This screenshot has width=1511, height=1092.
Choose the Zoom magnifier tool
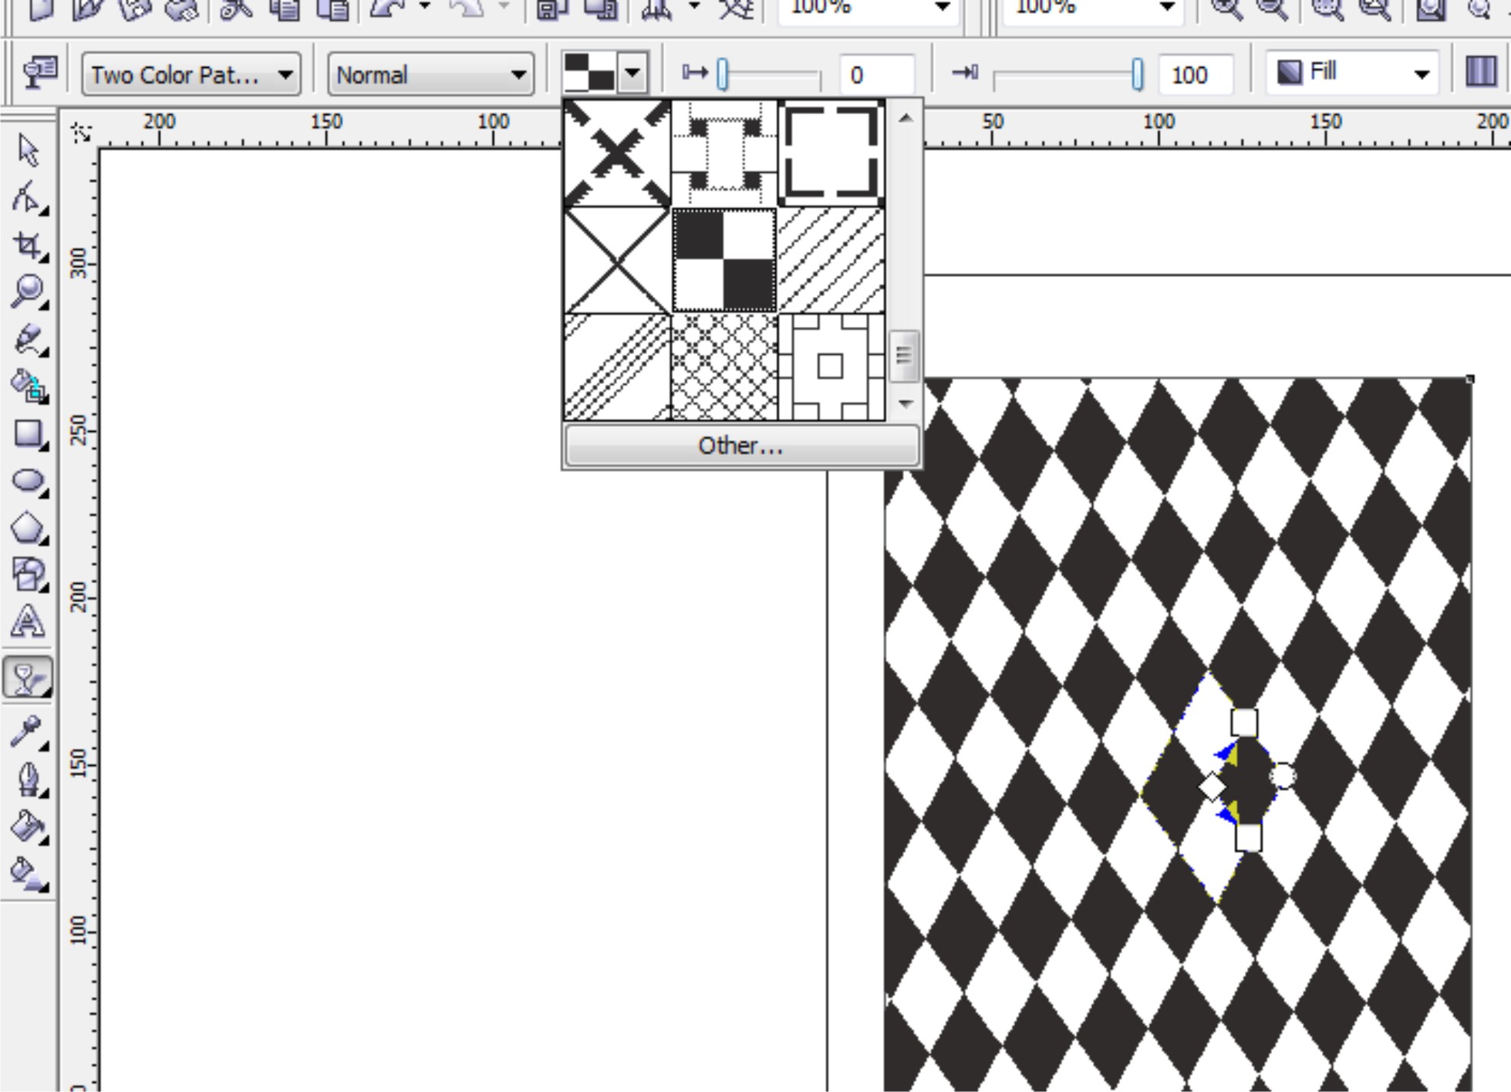[x=28, y=292]
